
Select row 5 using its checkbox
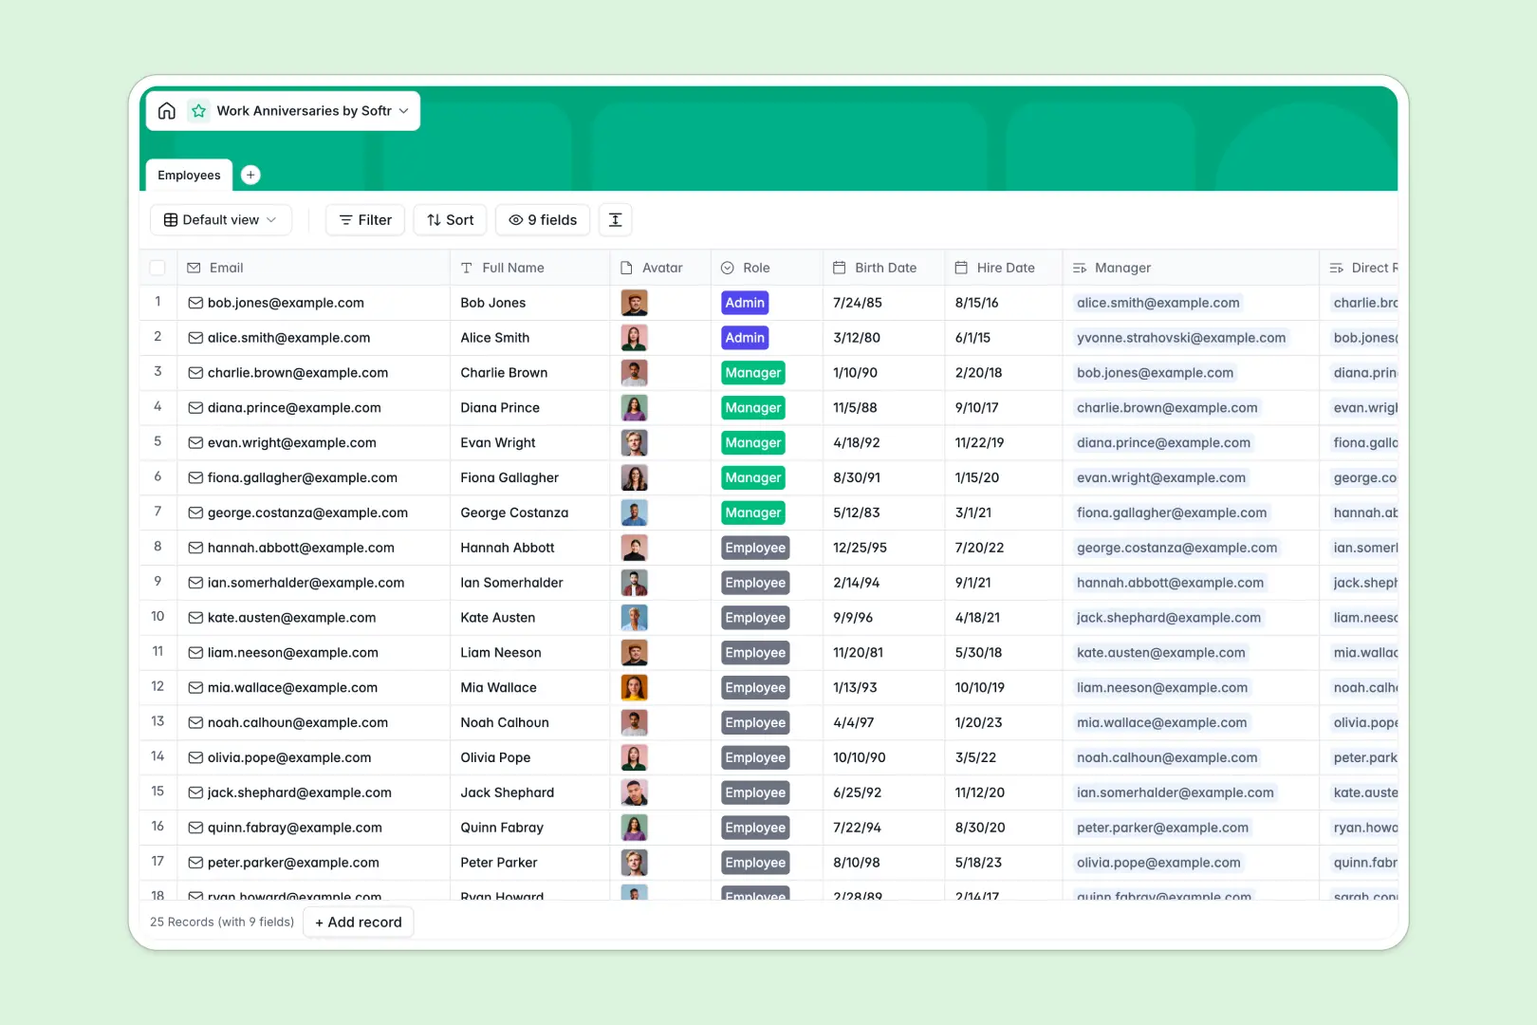(157, 442)
